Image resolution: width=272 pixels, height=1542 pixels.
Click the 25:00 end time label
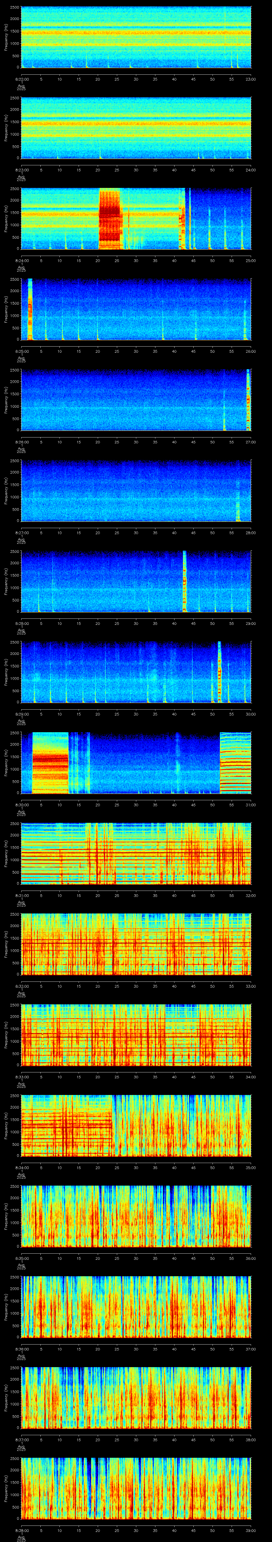250,260
